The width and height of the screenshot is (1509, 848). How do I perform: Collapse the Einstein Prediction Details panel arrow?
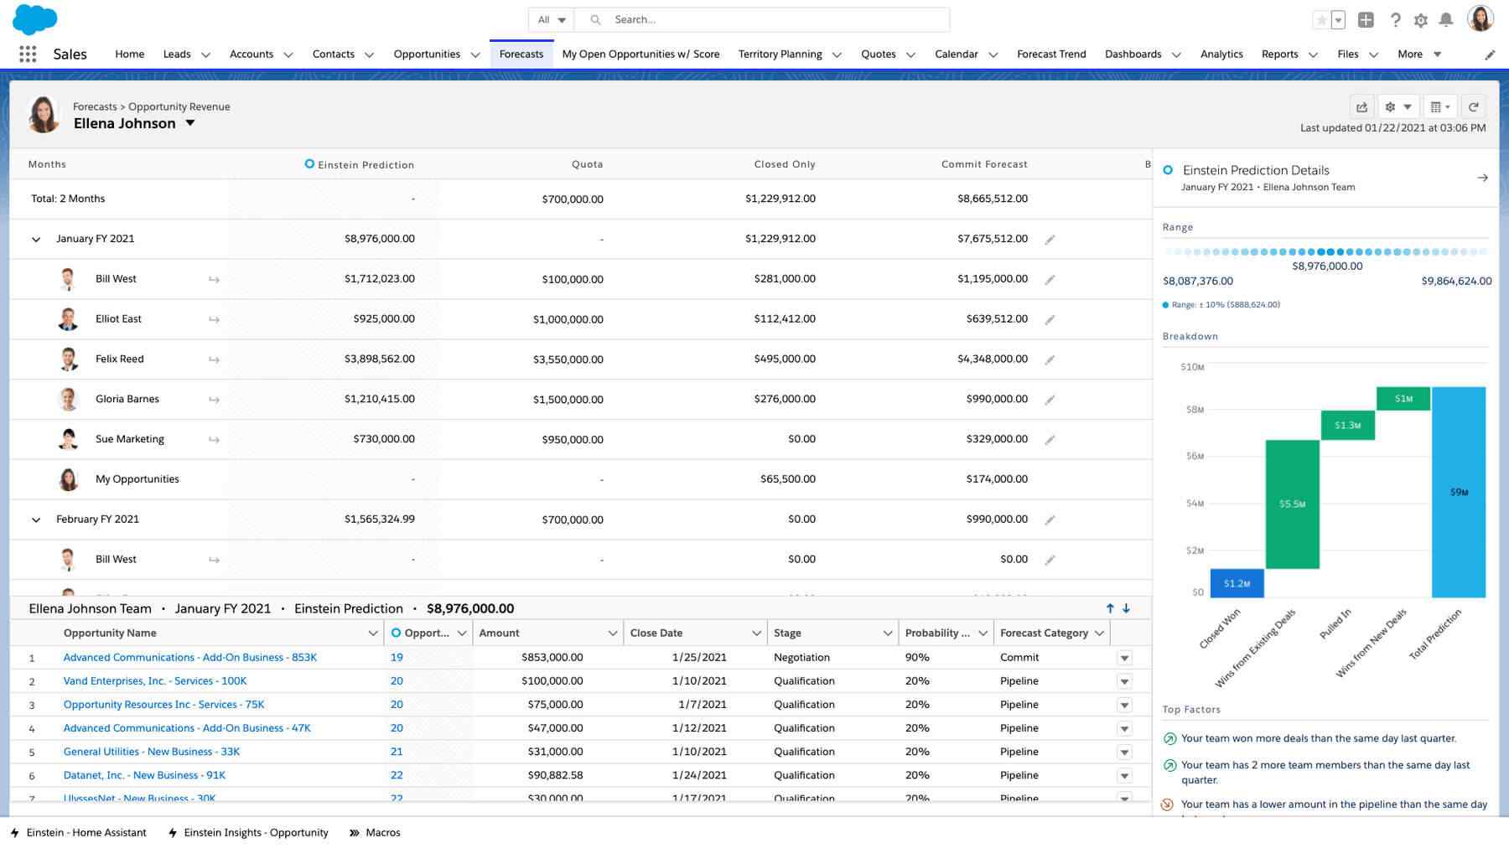click(x=1482, y=178)
